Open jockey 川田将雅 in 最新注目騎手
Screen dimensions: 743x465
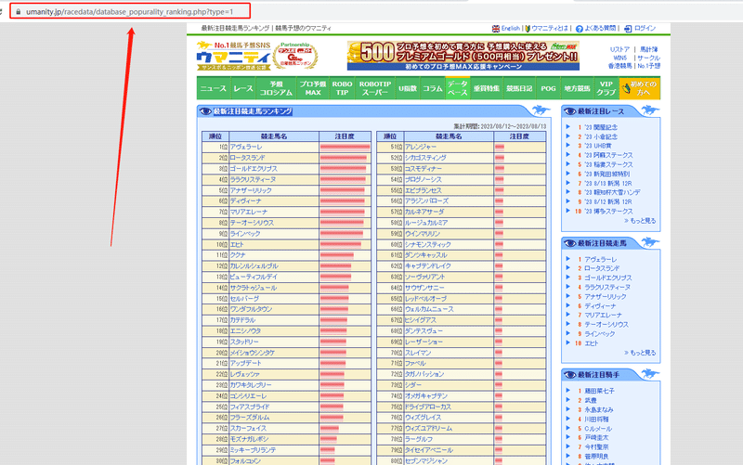point(596,420)
